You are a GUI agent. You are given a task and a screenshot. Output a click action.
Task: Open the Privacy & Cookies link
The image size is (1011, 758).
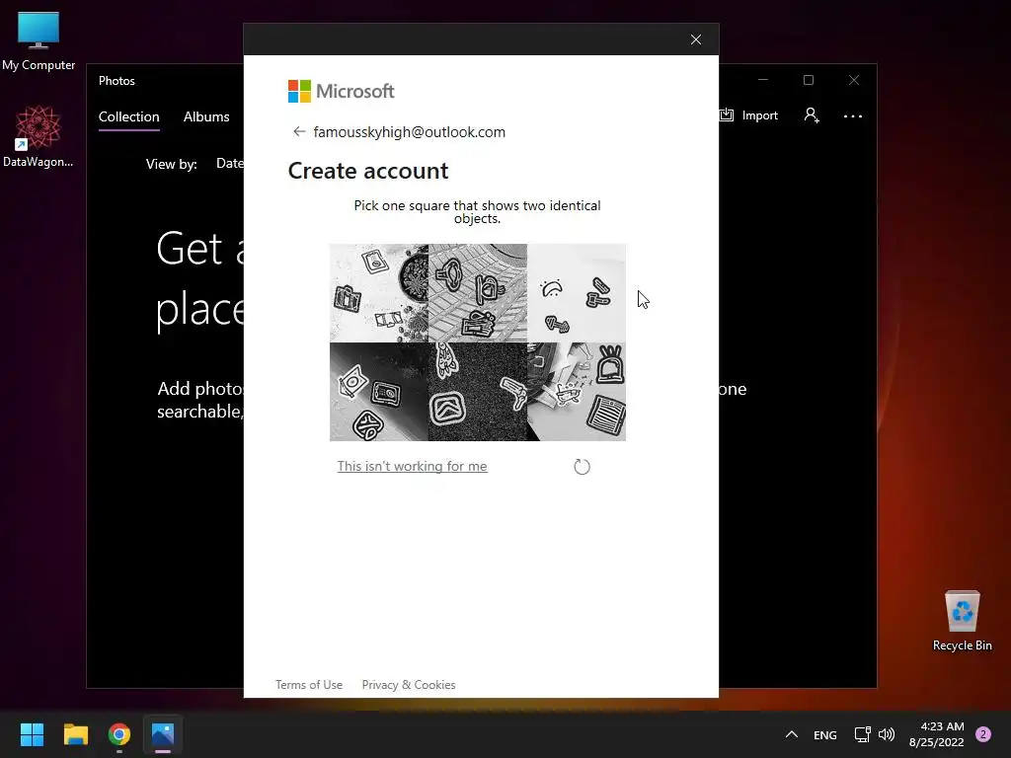pyautogui.click(x=409, y=685)
